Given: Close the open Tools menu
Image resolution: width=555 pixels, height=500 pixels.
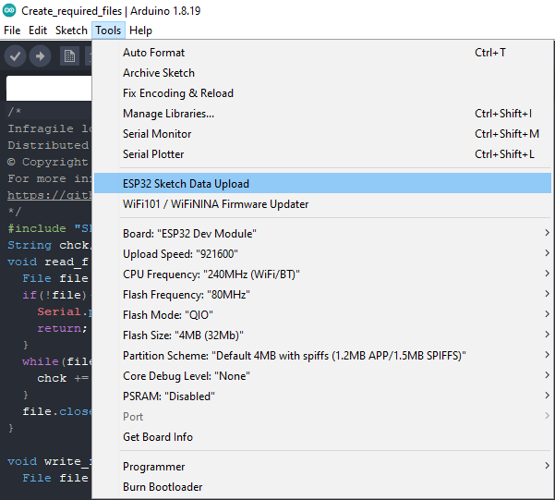Looking at the screenshot, I should pos(108,30).
